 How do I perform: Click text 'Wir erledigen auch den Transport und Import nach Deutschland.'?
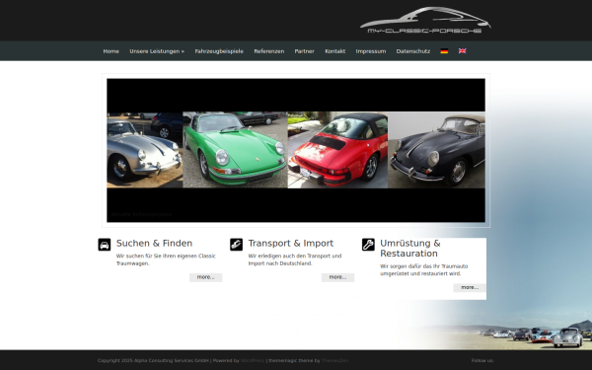click(x=295, y=259)
